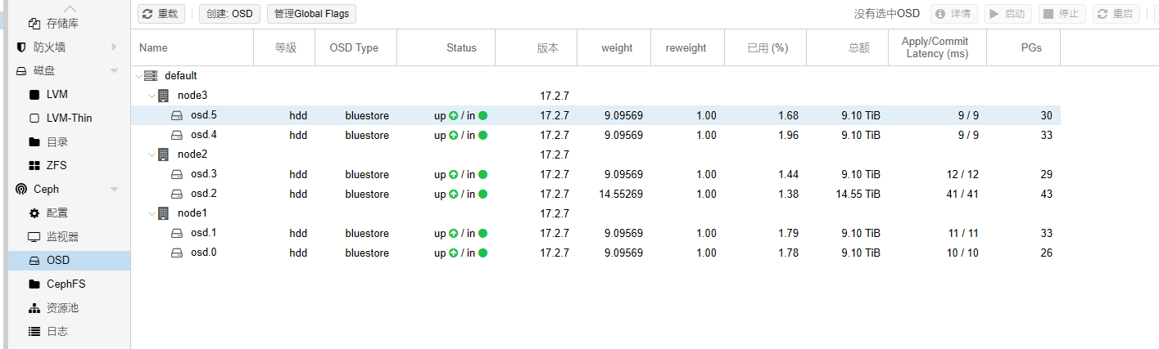The height and width of the screenshot is (349, 1159).
Task: Click the node2 host icon
Action: (163, 154)
